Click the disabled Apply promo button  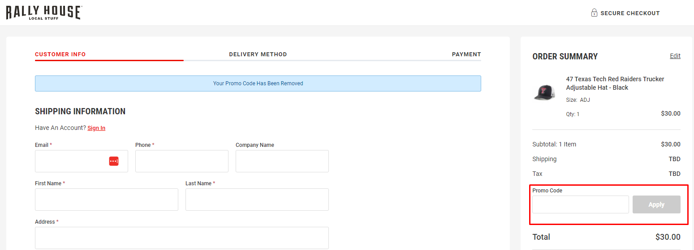656,204
